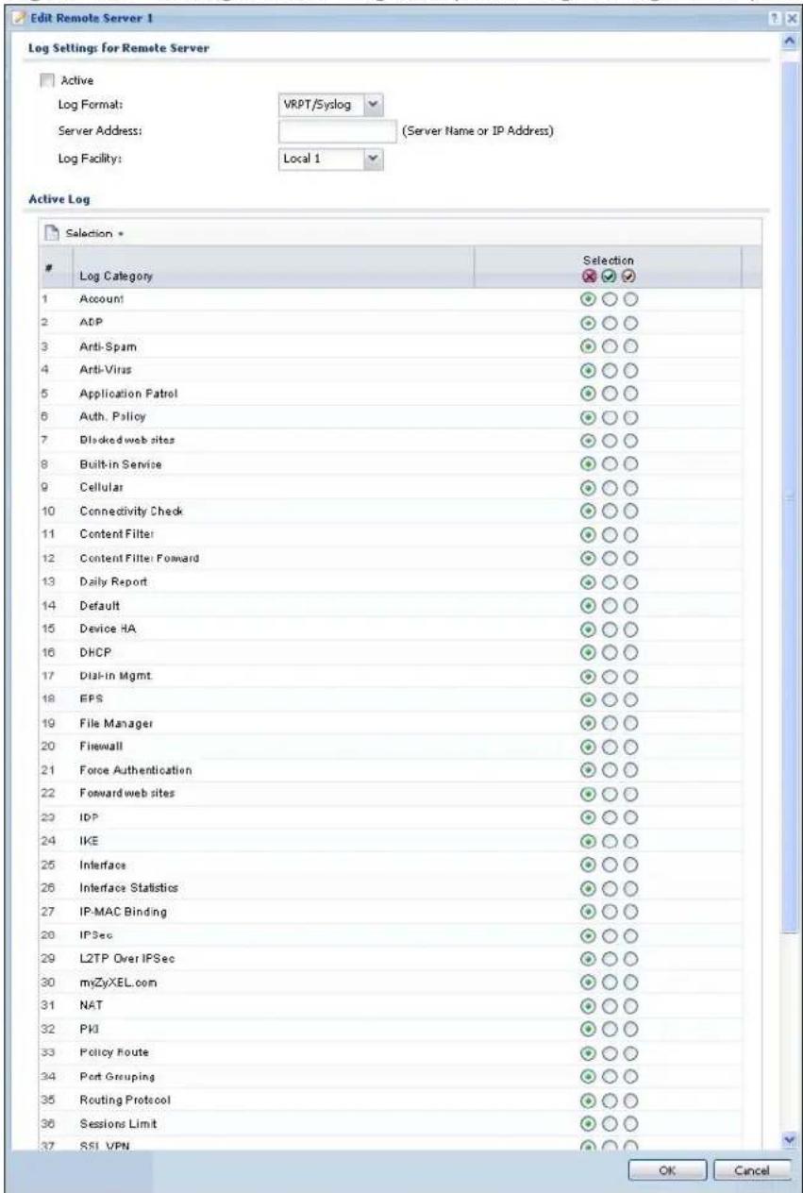Choose the middle radio for DHCP
This screenshot has height=1193, width=803.
tap(611, 651)
